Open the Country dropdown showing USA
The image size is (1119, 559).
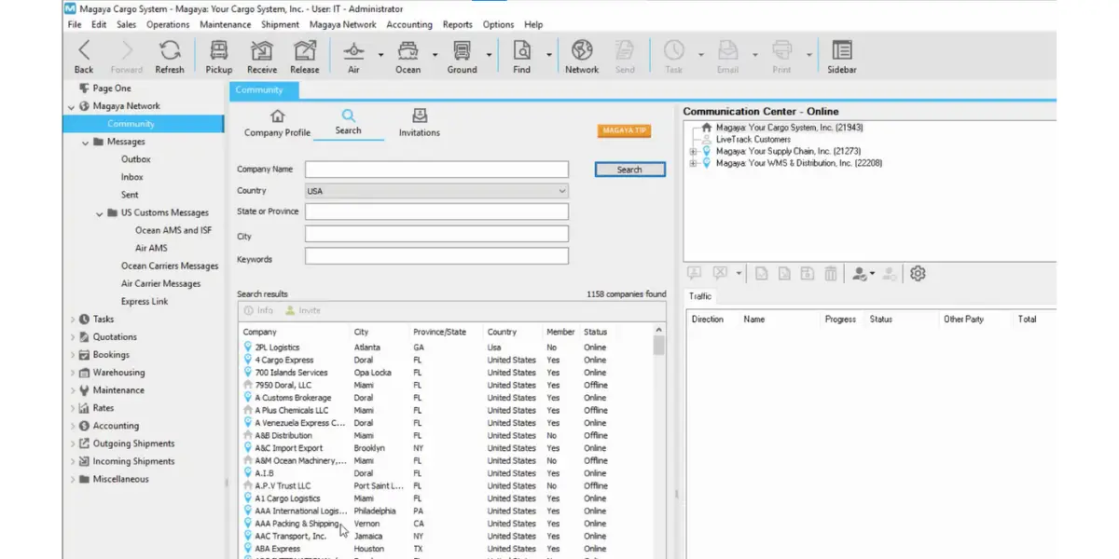click(436, 191)
